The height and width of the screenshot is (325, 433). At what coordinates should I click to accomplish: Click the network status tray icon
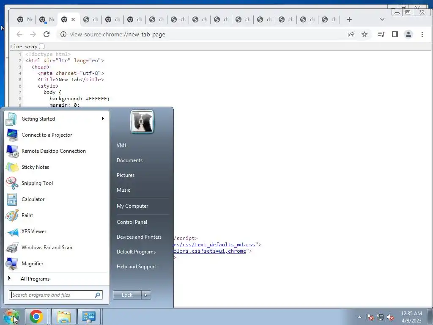click(x=380, y=317)
